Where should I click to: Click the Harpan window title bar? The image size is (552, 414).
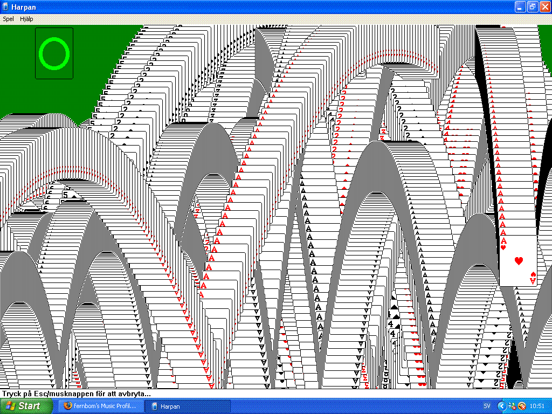point(270,7)
